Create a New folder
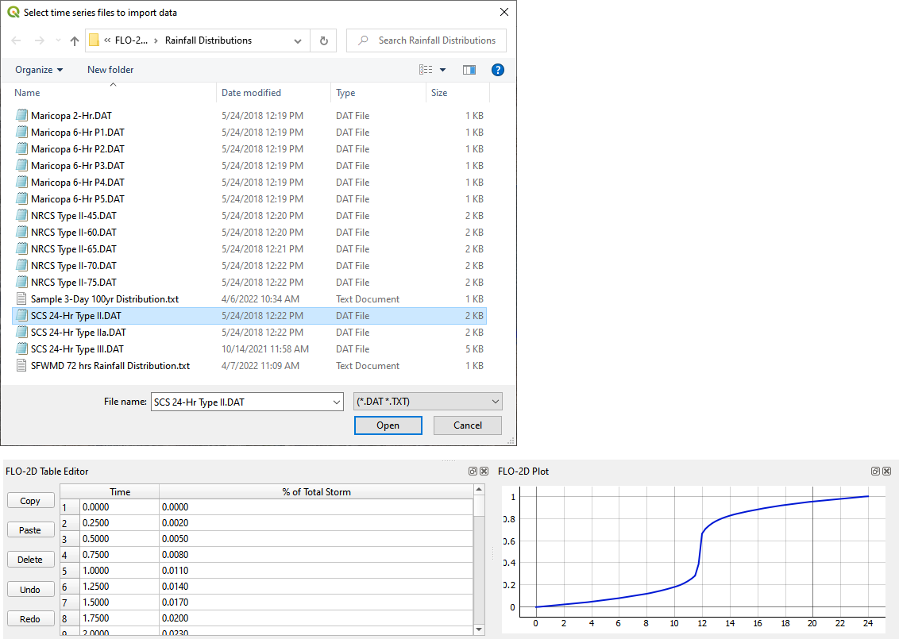 tap(110, 70)
